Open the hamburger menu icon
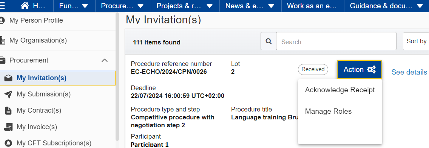 (x=2, y=6)
